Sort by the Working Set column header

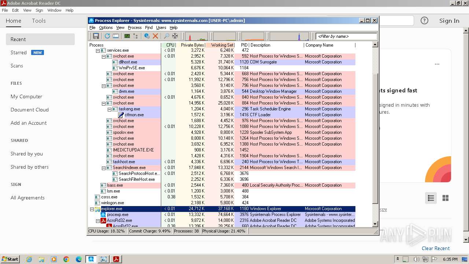point(220,45)
